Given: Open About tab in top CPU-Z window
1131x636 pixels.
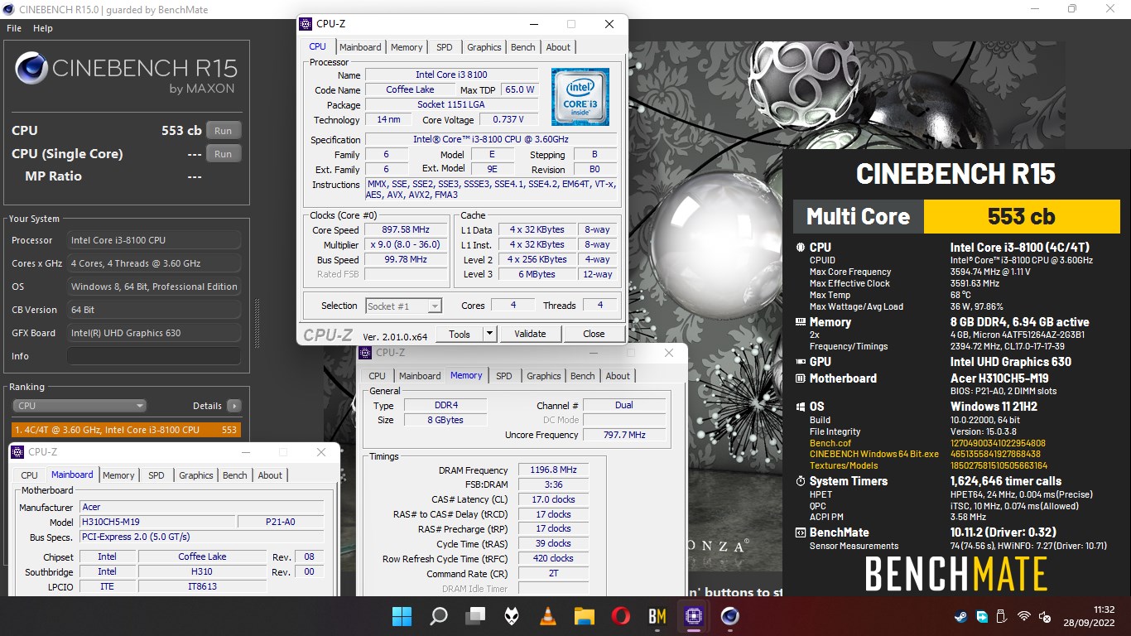Looking at the screenshot, I should [558, 47].
